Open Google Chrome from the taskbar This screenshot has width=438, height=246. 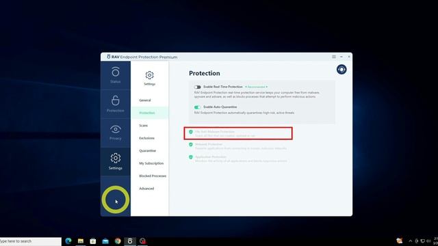pyautogui.click(x=118, y=241)
